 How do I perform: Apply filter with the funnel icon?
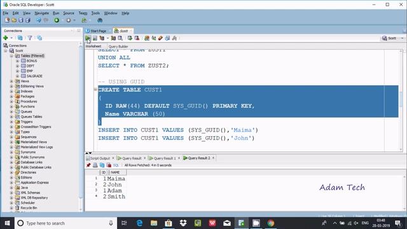[x=30, y=38]
